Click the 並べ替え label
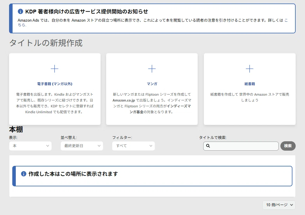The image size is (305, 215). (69, 137)
